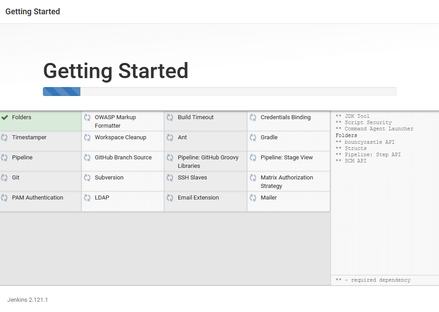439x312 pixels.
Task: Click the pending spinner icon beside Mailer
Action: coord(253,198)
